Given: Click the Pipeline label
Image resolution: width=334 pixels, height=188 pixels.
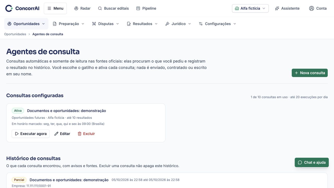Looking at the screenshot, I should click(x=149, y=8).
